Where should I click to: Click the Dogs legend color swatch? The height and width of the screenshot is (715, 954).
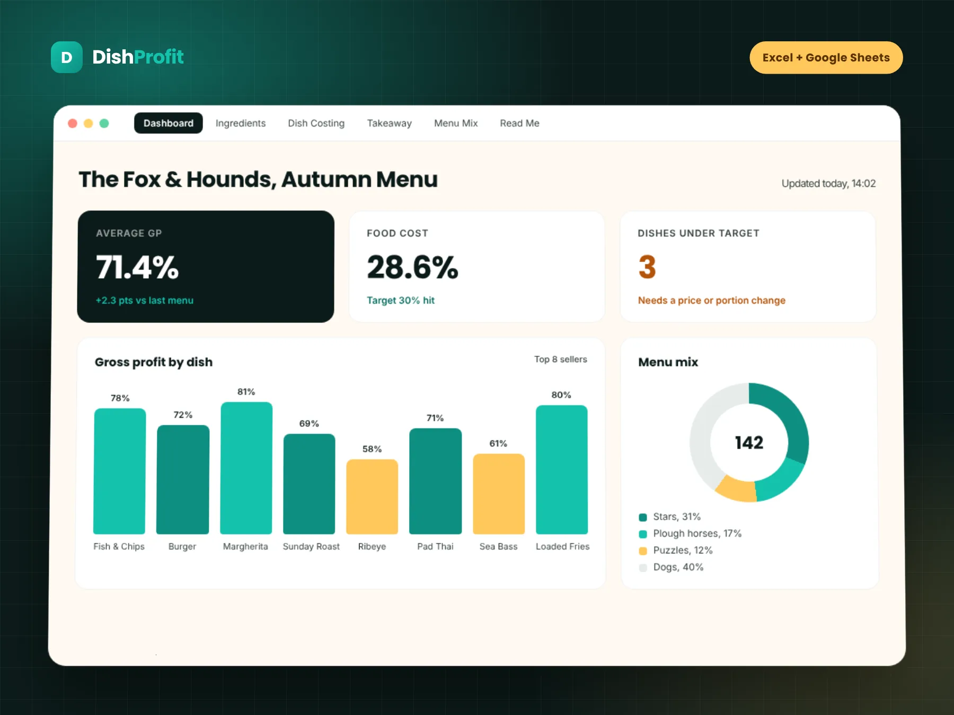tap(643, 568)
